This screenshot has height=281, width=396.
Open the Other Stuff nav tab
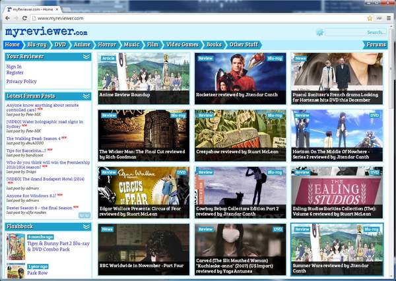pyautogui.click(x=244, y=45)
